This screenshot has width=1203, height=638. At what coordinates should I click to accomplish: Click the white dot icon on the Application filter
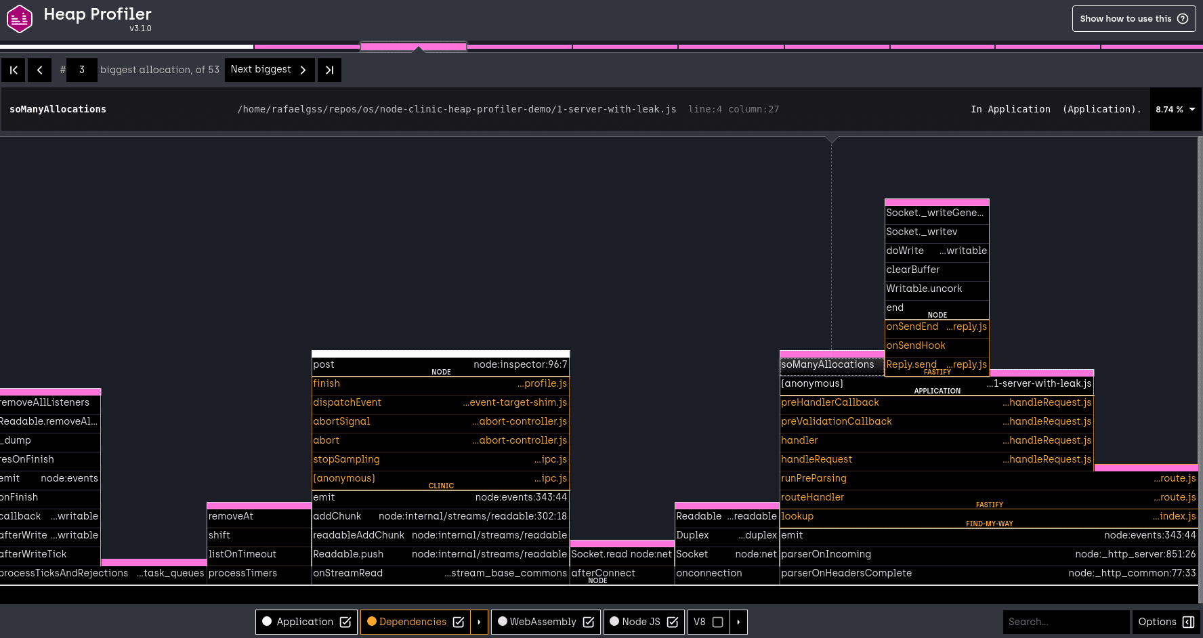click(x=267, y=622)
